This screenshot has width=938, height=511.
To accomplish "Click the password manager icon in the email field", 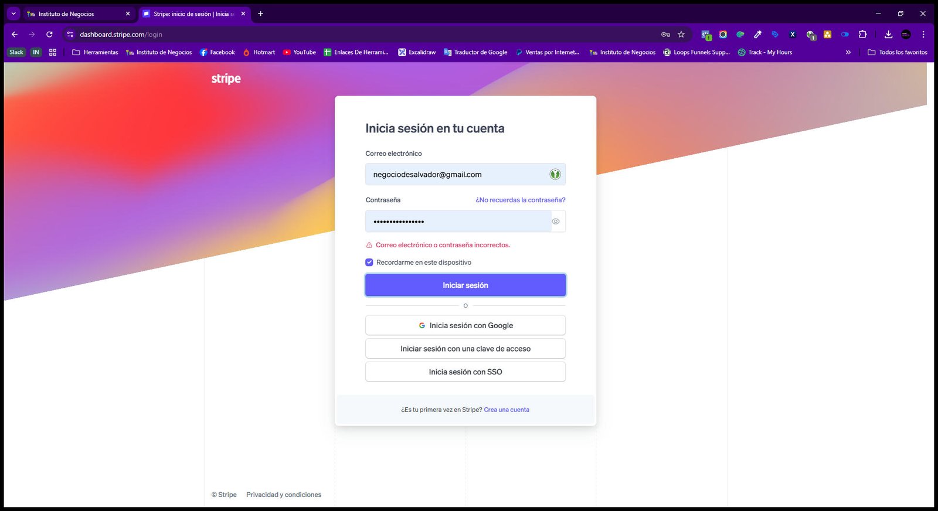I will [x=555, y=174].
